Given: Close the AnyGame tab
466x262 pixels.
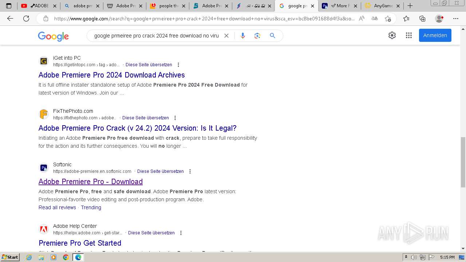Looking at the screenshot, I should pyautogui.click(x=398, y=6).
